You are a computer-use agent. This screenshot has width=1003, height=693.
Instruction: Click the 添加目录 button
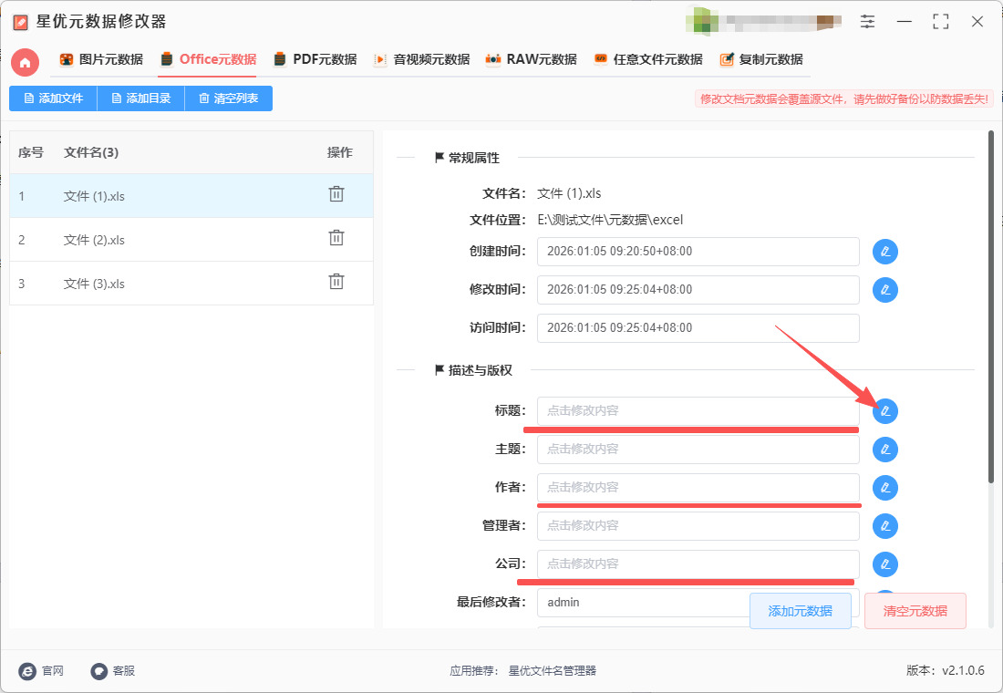[x=140, y=98]
